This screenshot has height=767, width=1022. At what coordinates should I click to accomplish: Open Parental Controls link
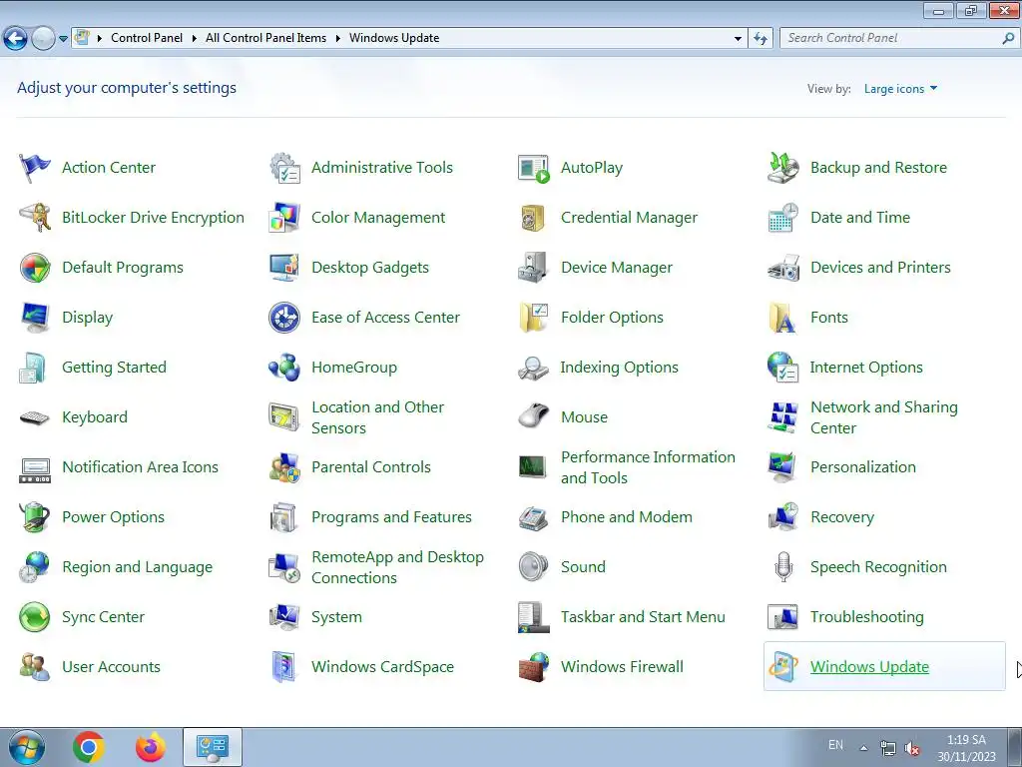click(x=371, y=467)
